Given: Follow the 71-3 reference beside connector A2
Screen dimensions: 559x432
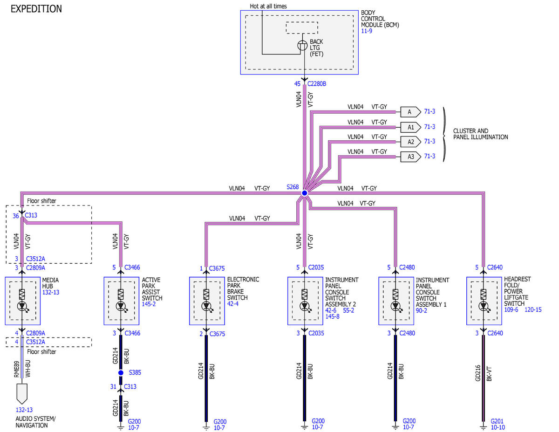Looking at the screenshot, I should click(429, 142).
